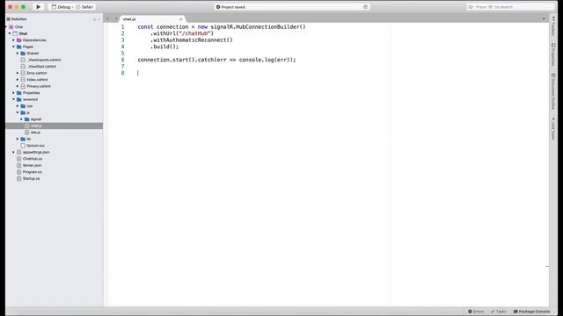Select Startup.cs in the solution tree
Screen dimensions: 563x316
31,178
